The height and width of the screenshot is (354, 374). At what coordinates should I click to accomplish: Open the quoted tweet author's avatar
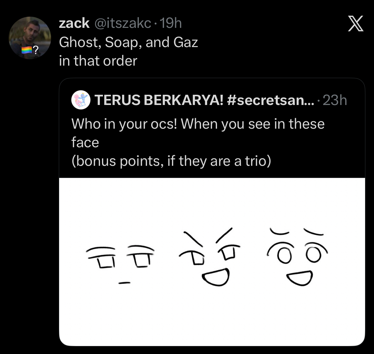point(81,100)
